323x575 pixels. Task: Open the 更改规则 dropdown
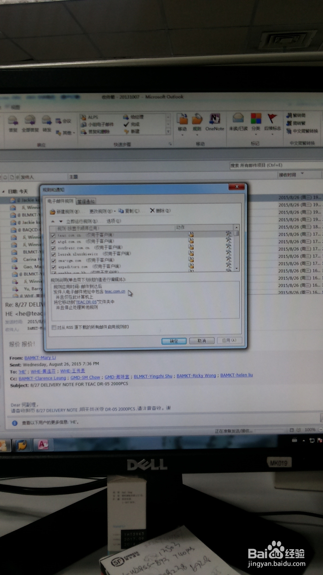pyautogui.click(x=102, y=211)
